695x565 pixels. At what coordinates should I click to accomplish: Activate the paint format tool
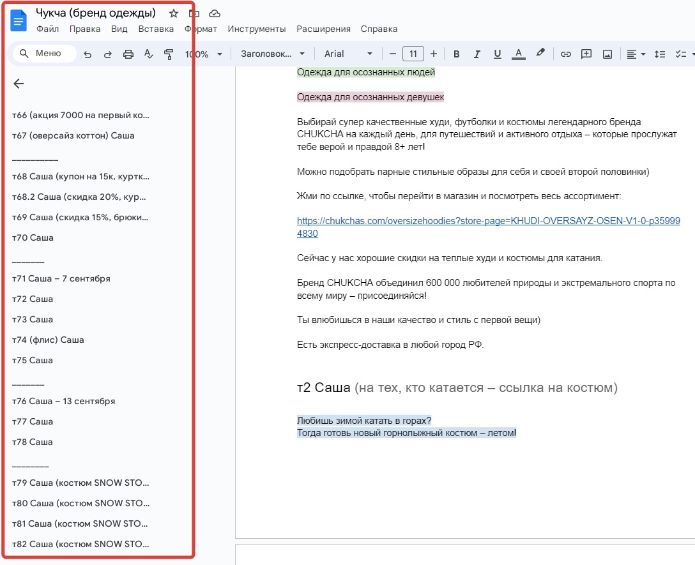pyautogui.click(x=169, y=54)
